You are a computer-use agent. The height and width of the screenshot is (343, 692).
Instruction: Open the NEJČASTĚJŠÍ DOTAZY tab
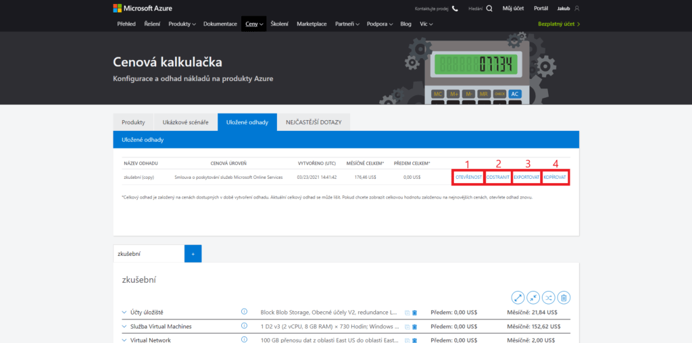click(314, 122)
